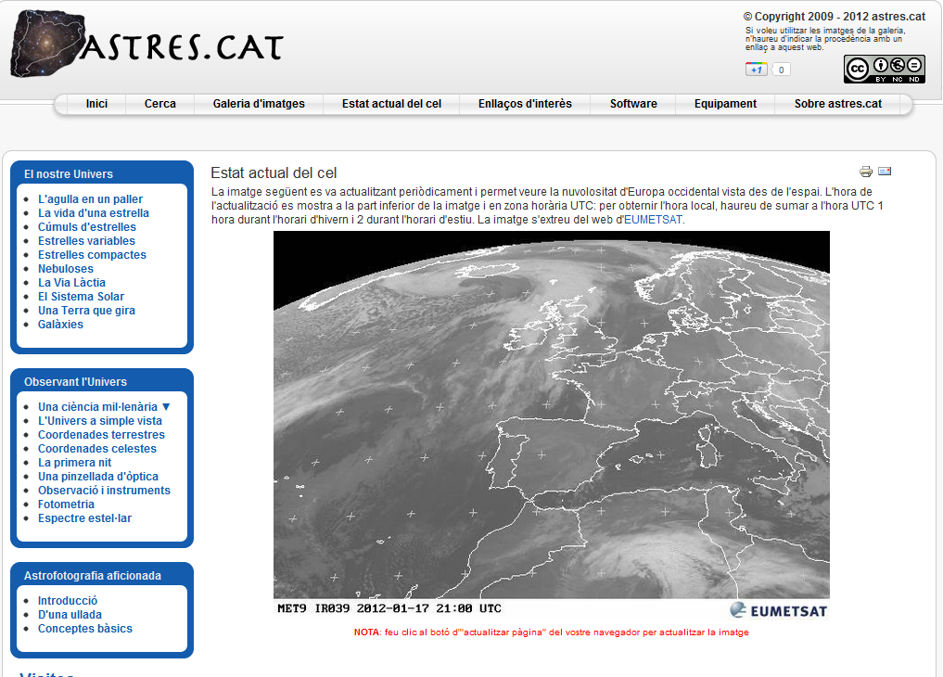Open the Estat actual del cel menu
Image resolution: width=943 pixels, height=677 pixels.
coord(391,104)
